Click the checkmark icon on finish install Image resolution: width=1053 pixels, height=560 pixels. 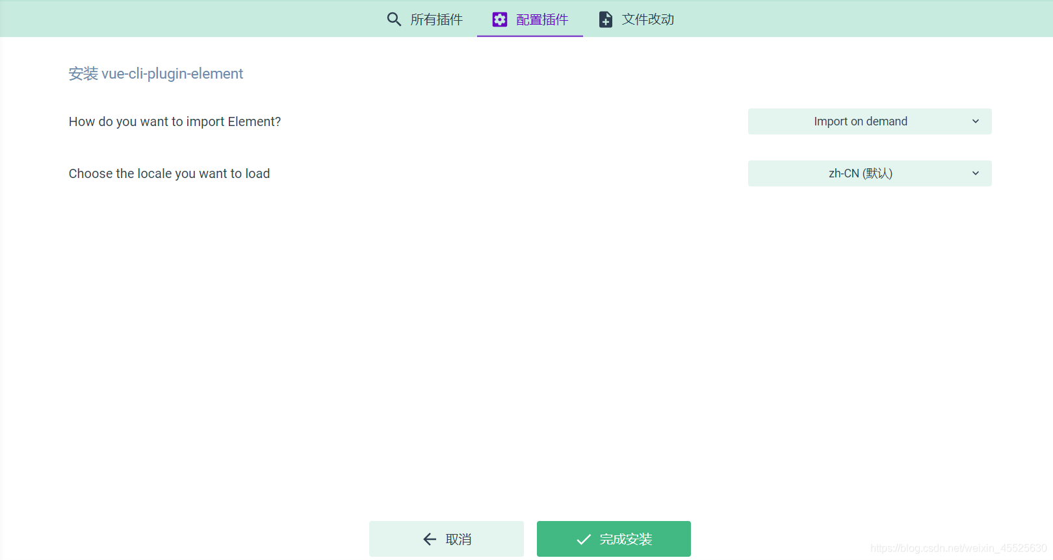pyautogui.click(x=584, y=539)
